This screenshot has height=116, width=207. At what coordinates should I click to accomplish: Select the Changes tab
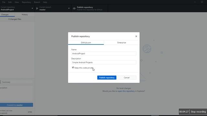click(7, 15)
